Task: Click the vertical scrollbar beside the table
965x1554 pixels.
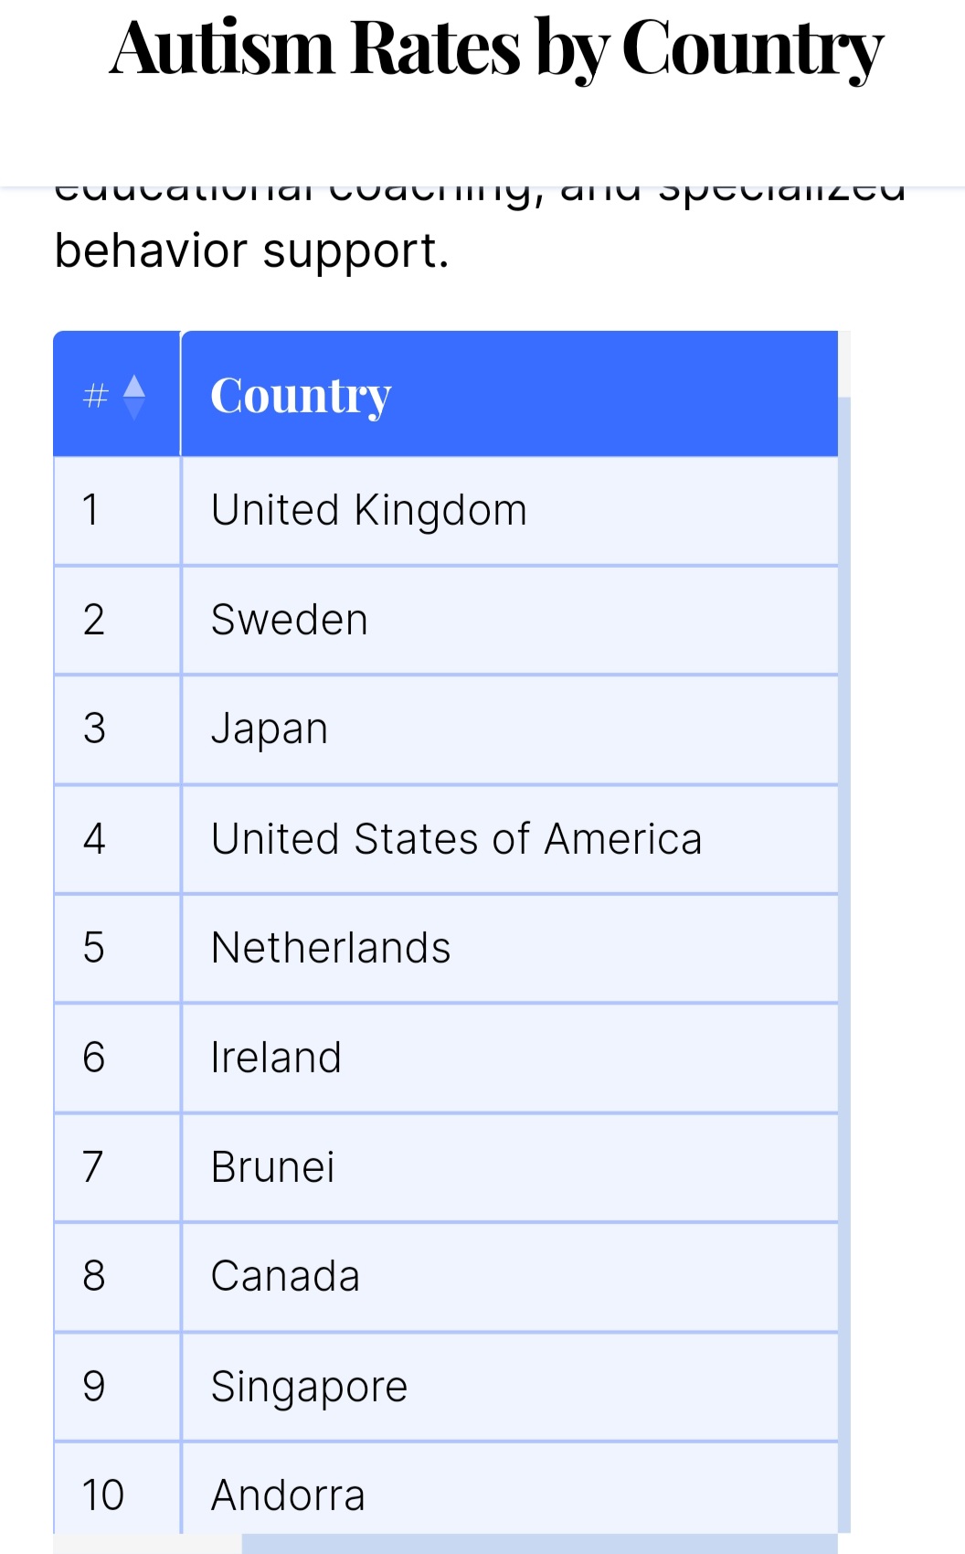Action: click(844, 964)
